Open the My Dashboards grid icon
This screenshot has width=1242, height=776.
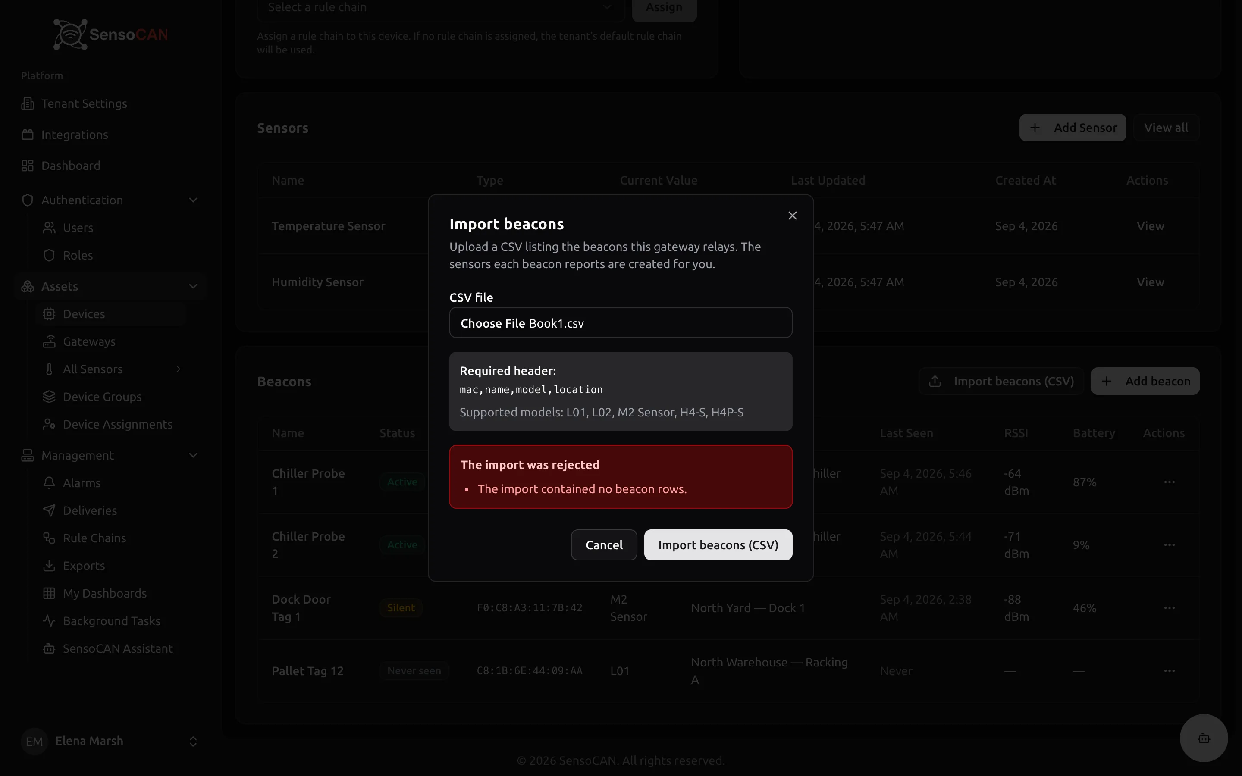[x=49, y=593]
